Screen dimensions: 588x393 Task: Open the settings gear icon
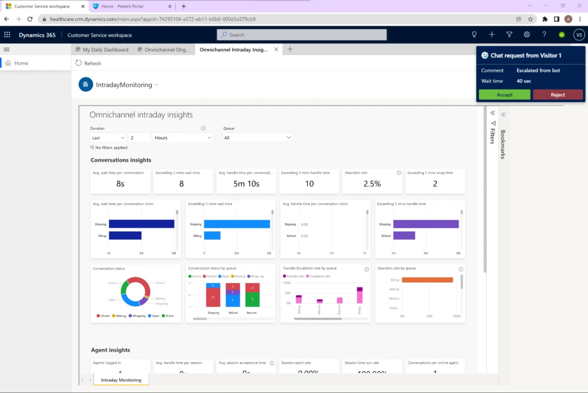[527, 35]
